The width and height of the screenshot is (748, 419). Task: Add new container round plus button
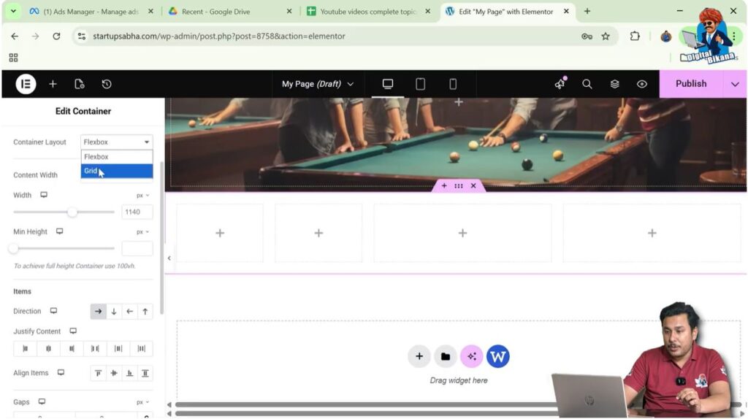419,356
